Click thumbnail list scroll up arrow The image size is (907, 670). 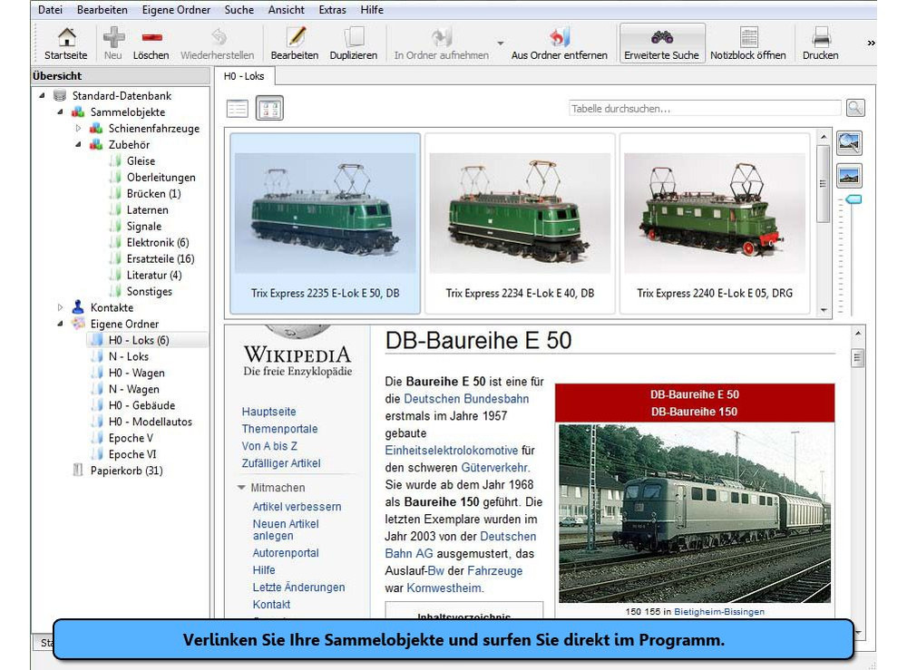824,136
